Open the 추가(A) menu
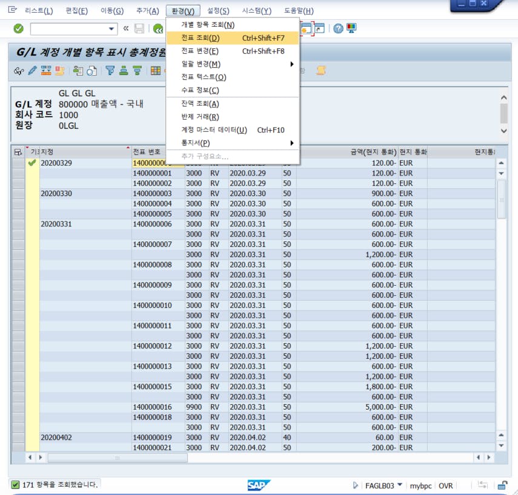 pos(148,11)
